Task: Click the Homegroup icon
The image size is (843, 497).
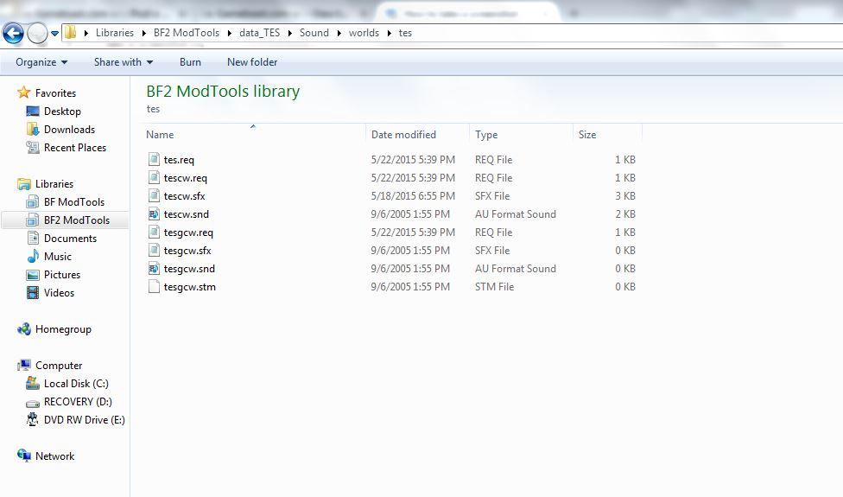Action: 24,329
